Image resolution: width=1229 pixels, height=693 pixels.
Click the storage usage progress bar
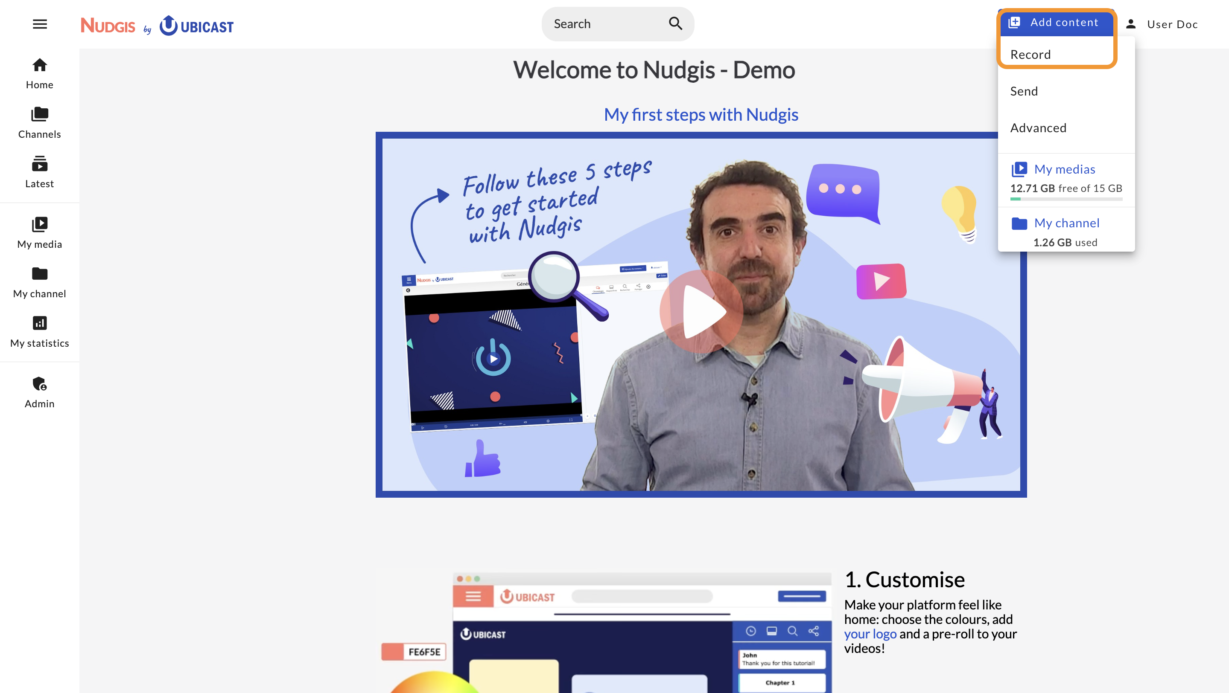tap(1066, 199)
